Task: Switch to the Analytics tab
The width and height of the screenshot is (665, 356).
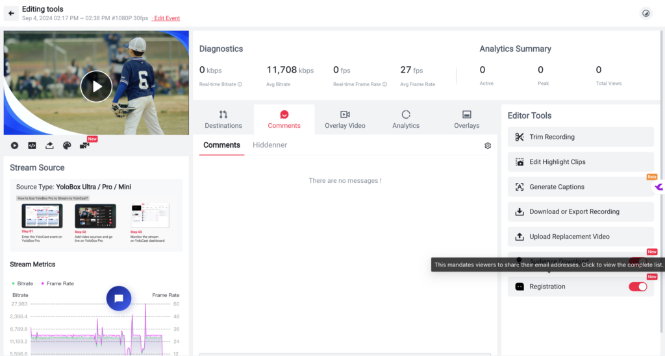Action: 406,119
